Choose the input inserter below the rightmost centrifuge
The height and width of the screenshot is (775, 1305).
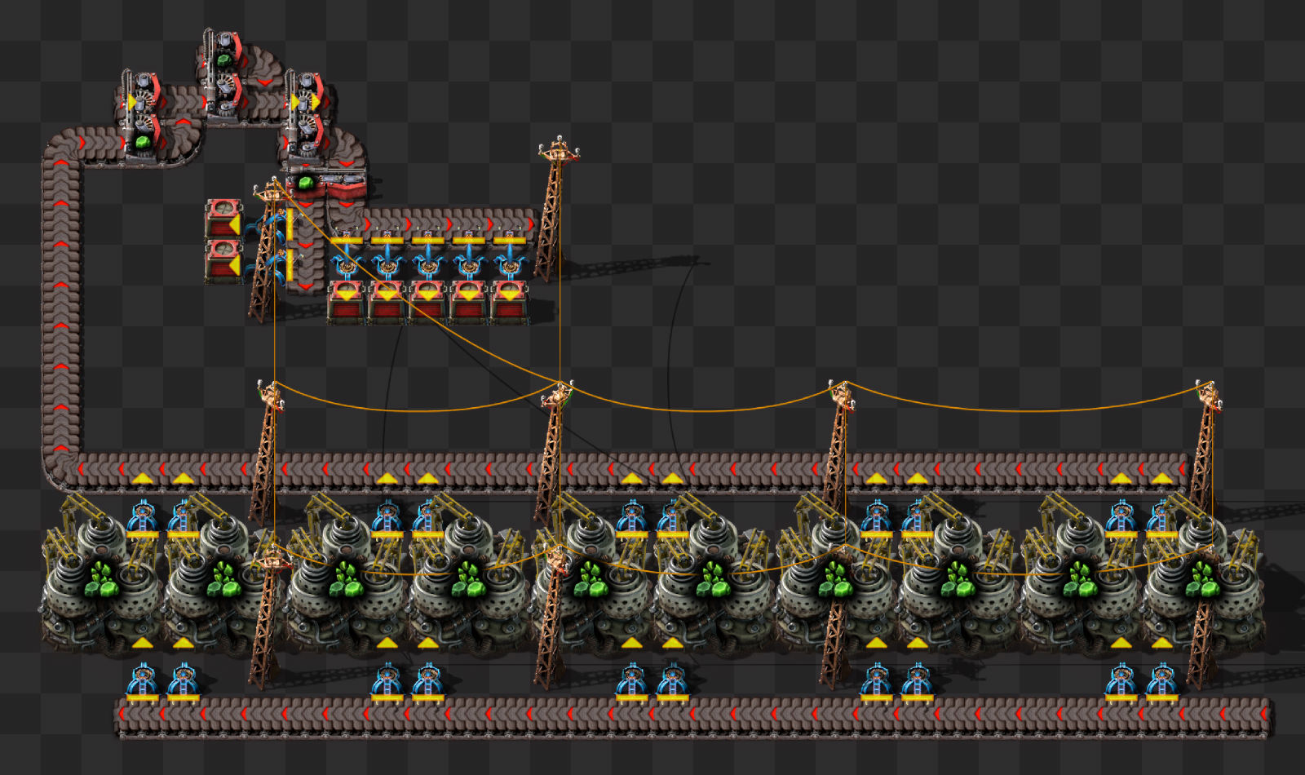point(1162,682)
